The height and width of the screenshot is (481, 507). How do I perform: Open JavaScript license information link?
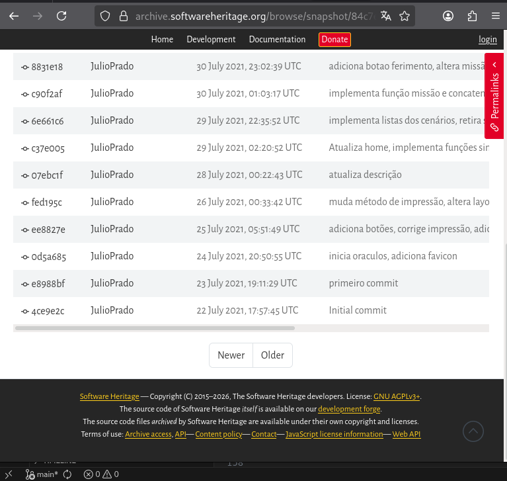pos(334,435)
